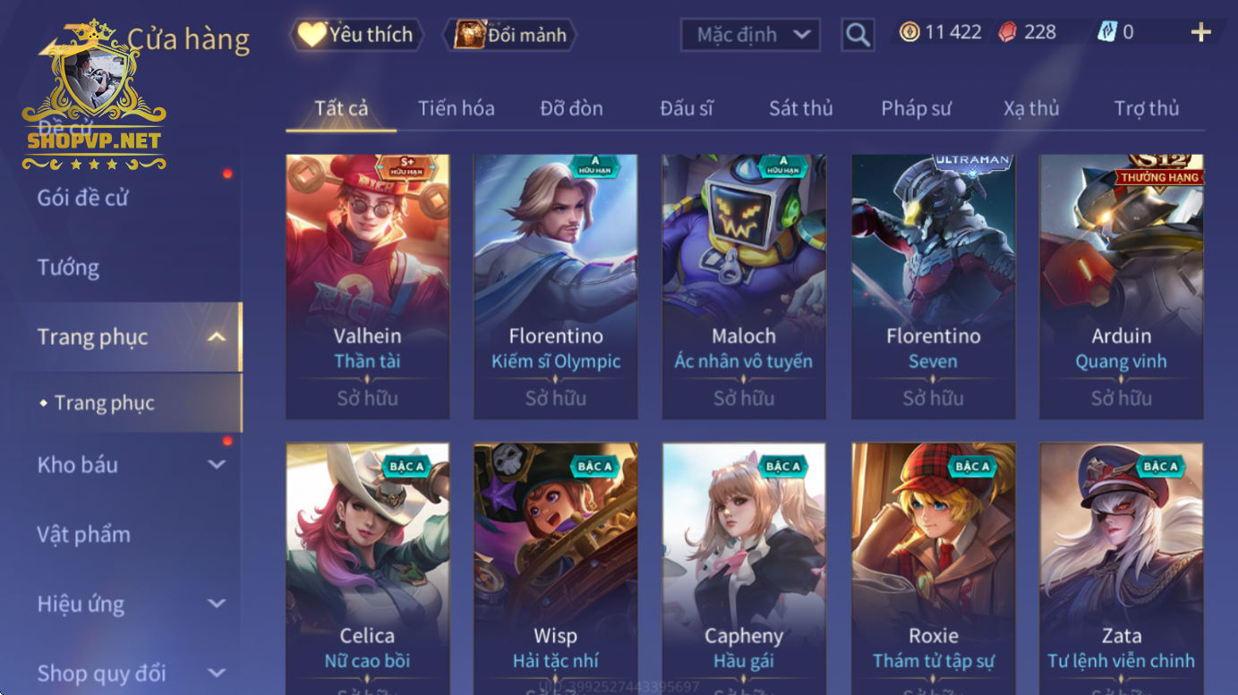Open Yêu thích heart favorites
Viewport: 1238px width, 695px height.
(x=357, y=35)
